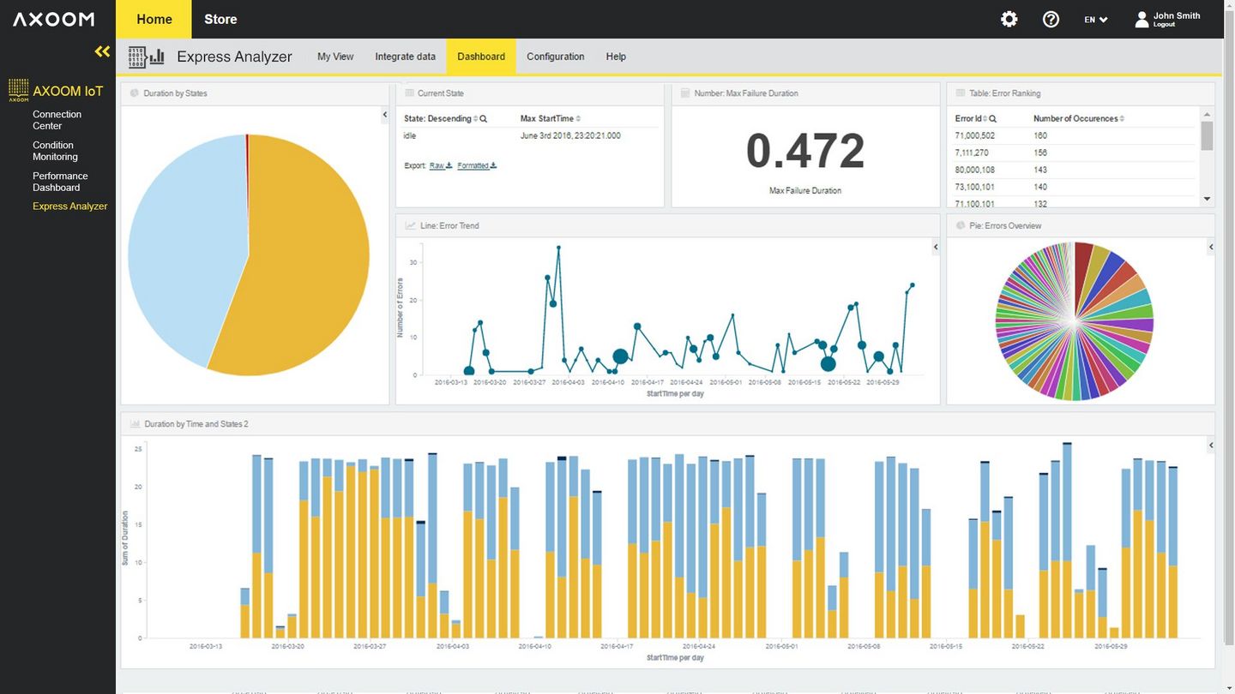The width and height of the screenshot is (1235, 694).
Task: Click the Express Analyzer chart logo icon
Action: point(146,57)
